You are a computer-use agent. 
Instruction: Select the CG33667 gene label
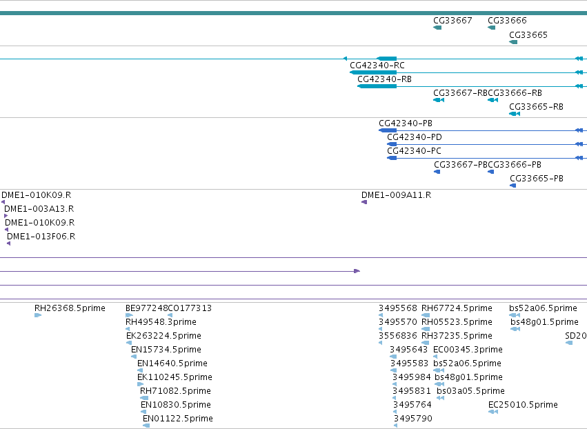[x=452, y=21]
